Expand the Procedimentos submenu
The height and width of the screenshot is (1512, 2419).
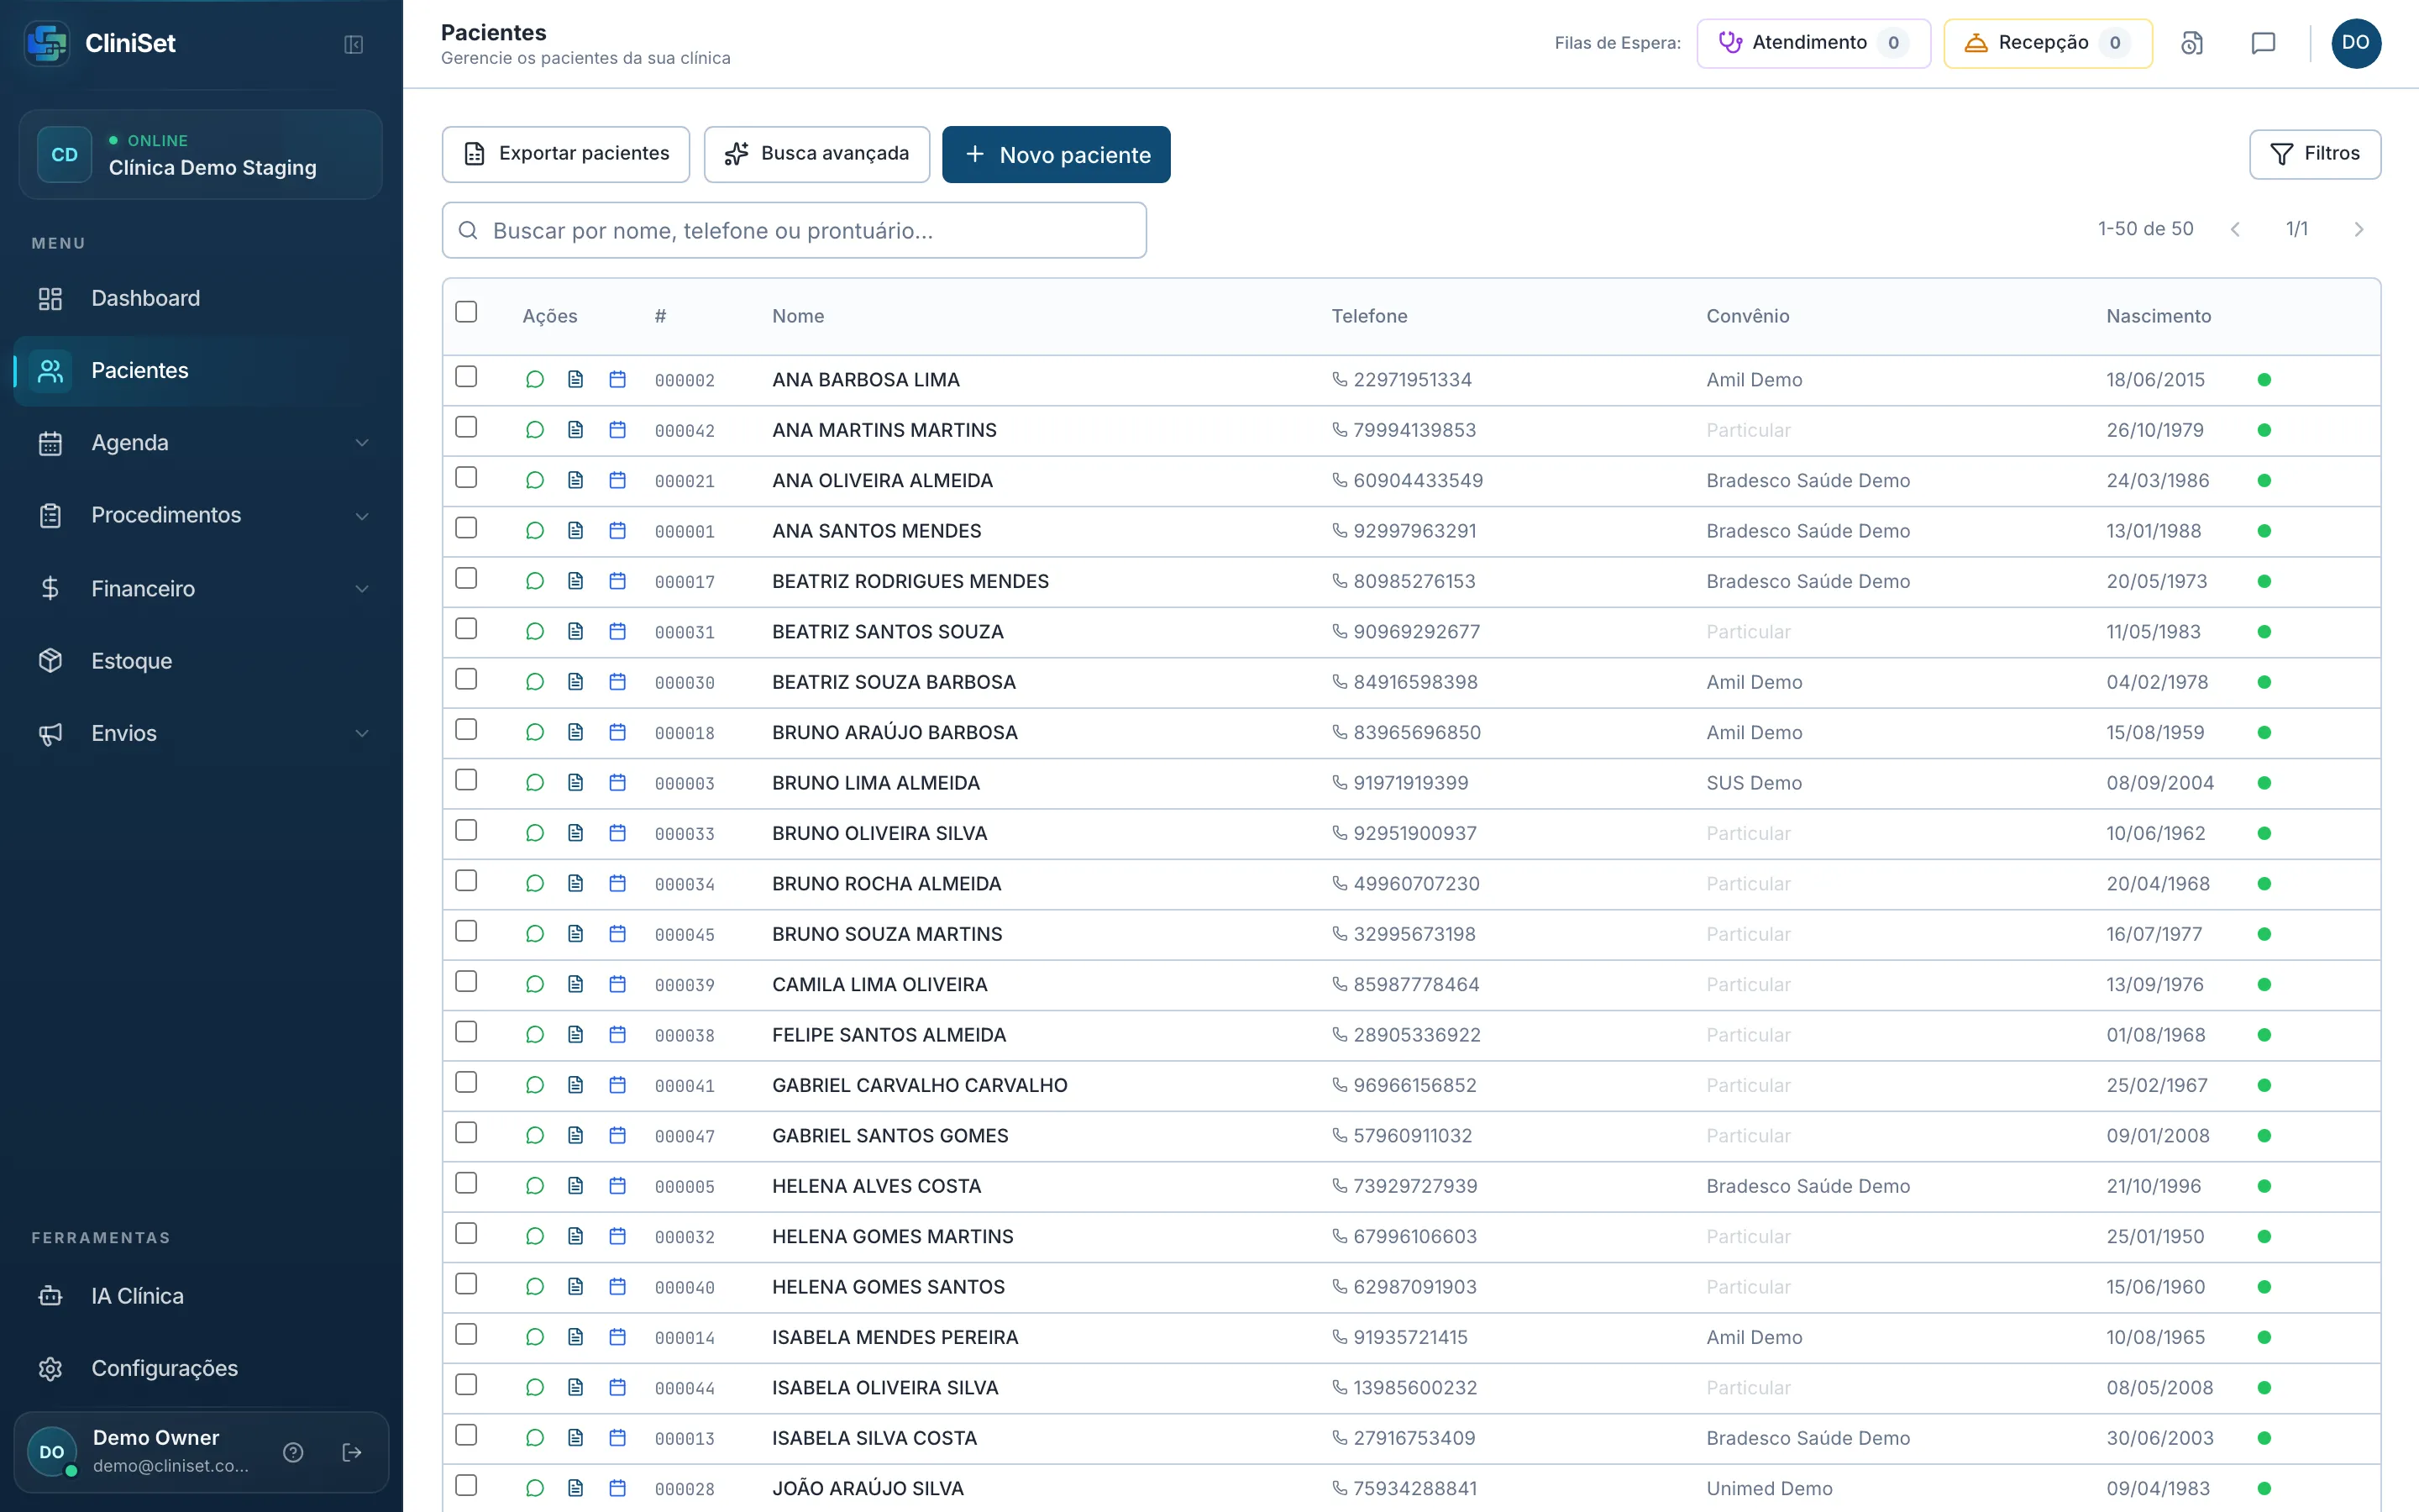click(362, 516)
